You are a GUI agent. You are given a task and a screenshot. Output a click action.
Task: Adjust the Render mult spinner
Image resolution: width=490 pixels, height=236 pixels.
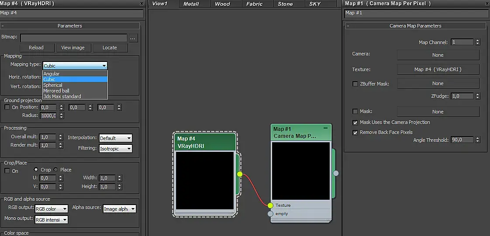point(61,145)
